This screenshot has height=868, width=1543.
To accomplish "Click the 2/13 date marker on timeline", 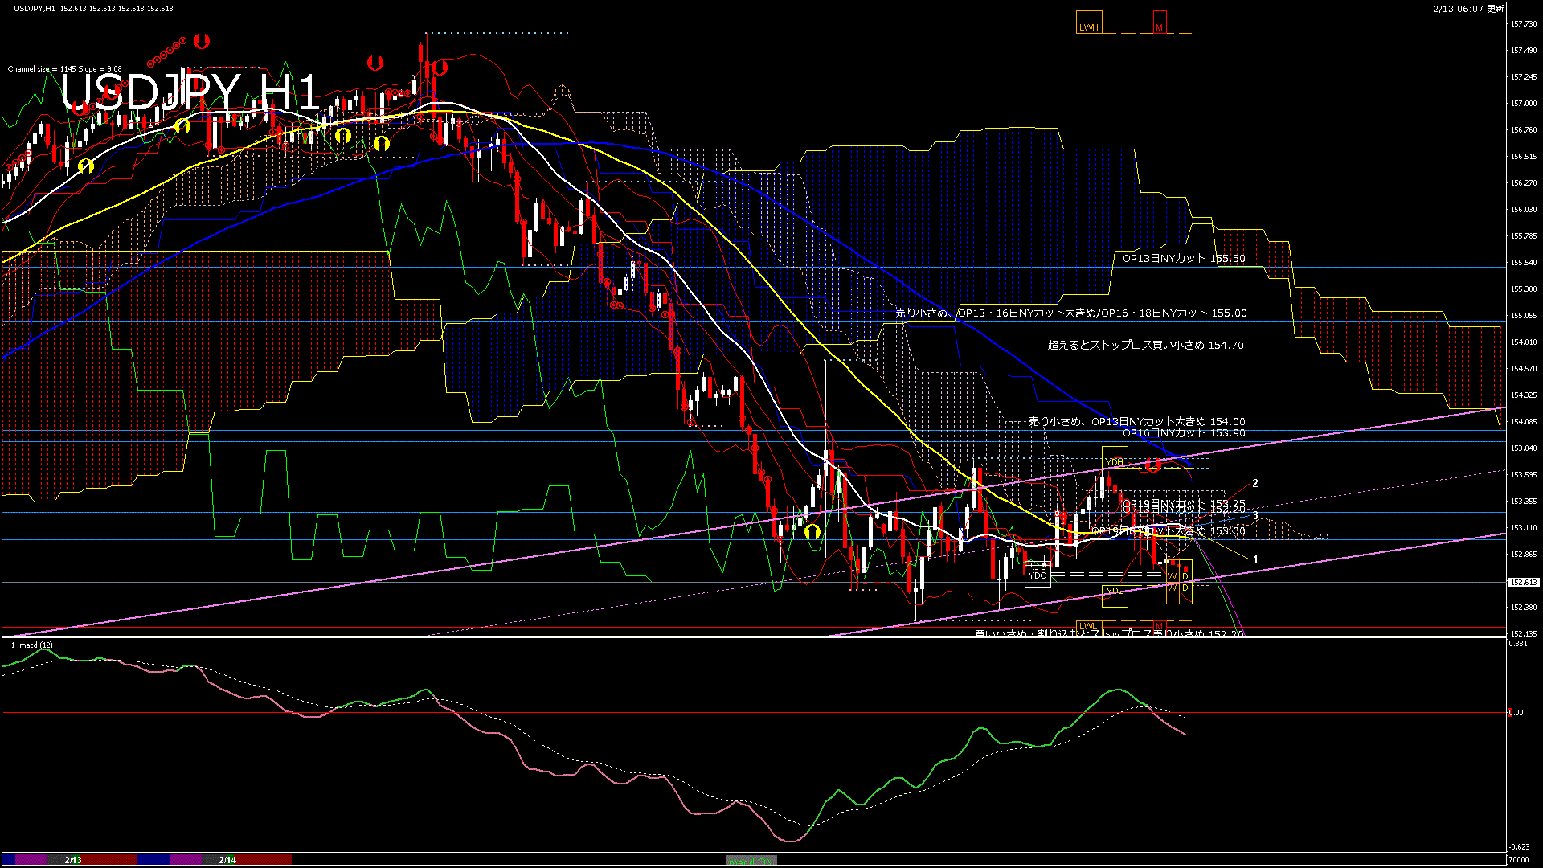I will pos(73,860).
